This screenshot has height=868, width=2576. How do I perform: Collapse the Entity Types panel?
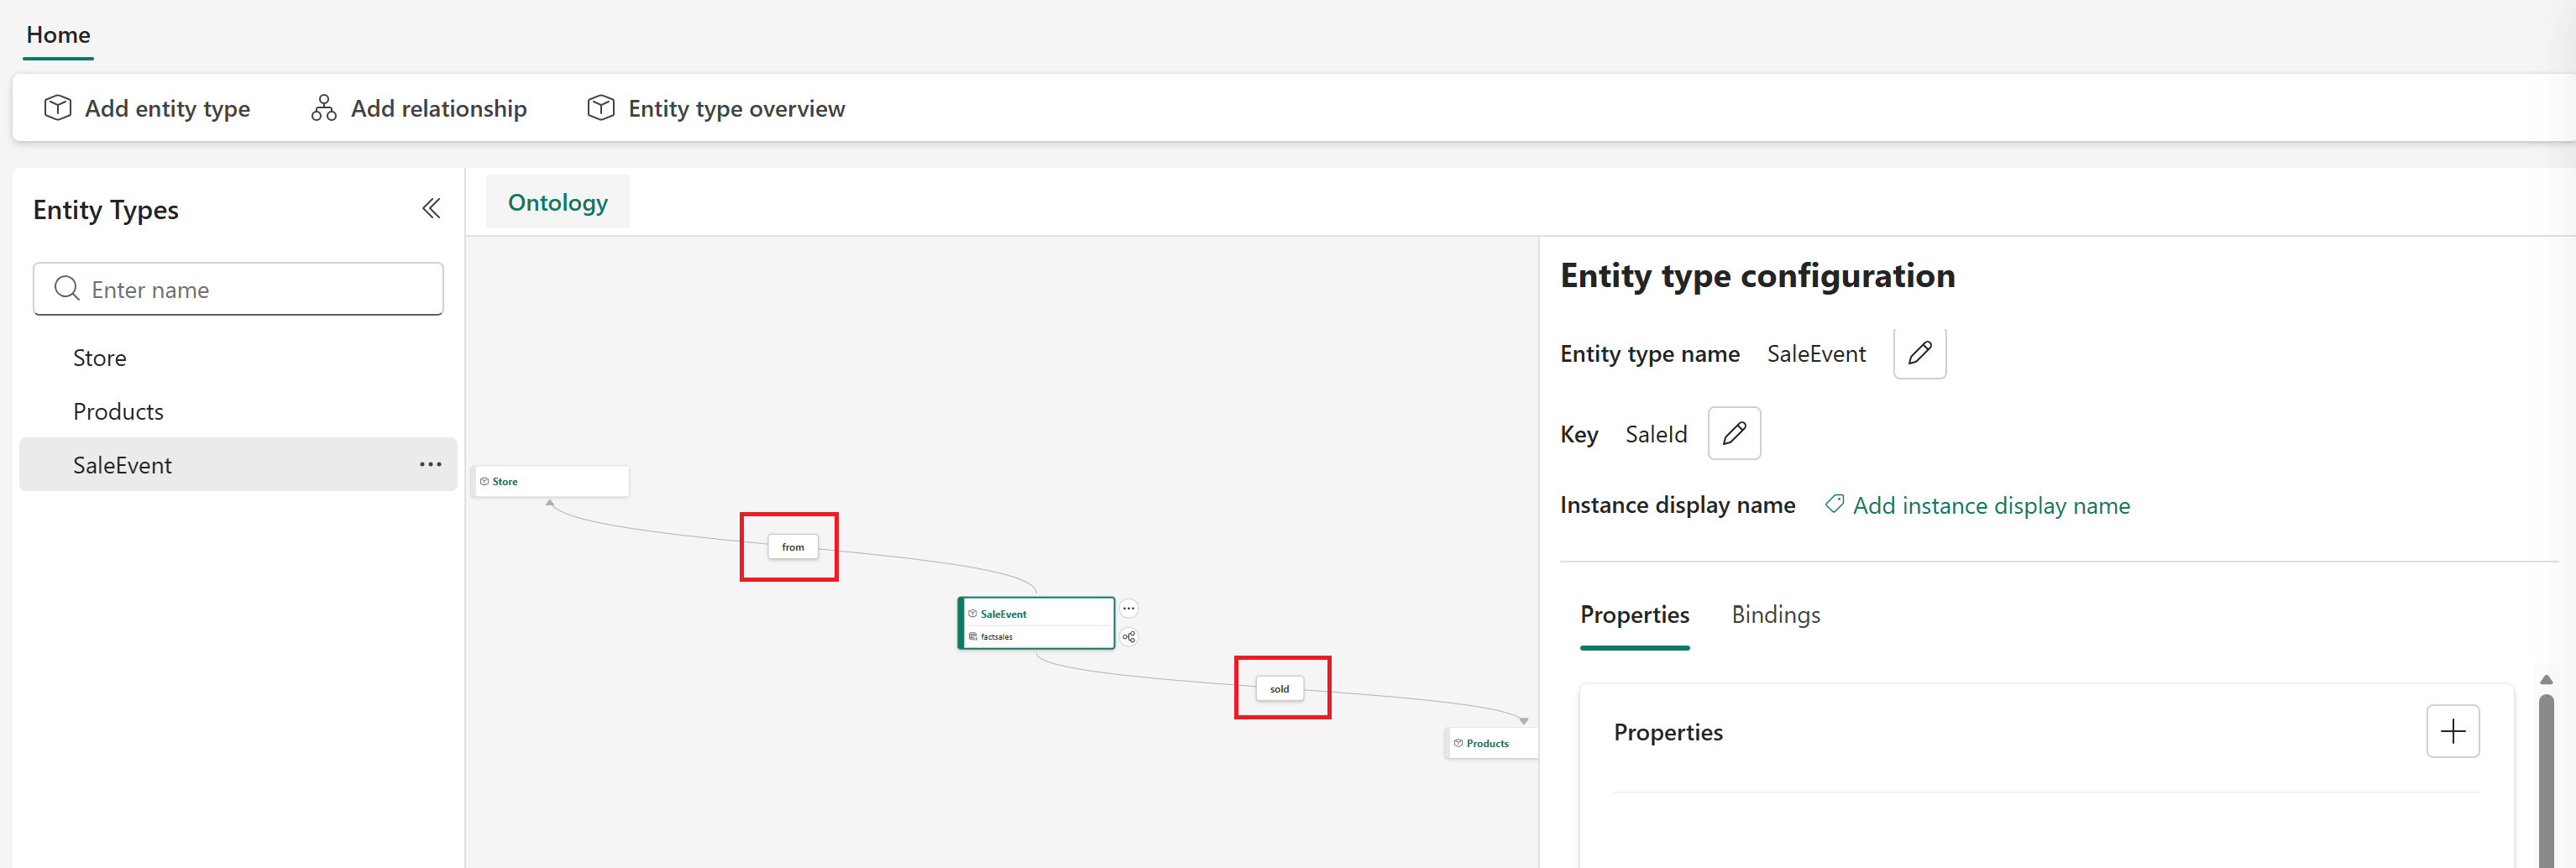point(431,209)
